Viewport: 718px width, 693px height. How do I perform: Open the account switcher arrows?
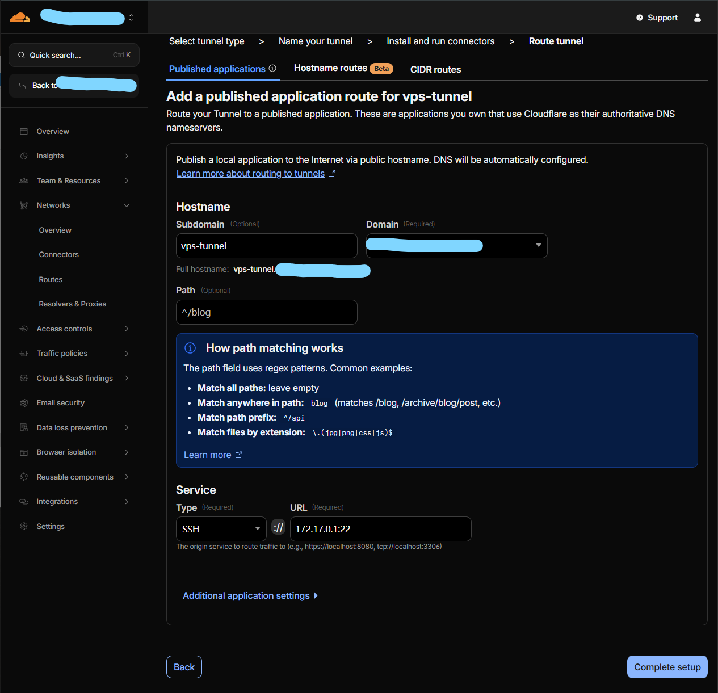(x=131, y=18)
